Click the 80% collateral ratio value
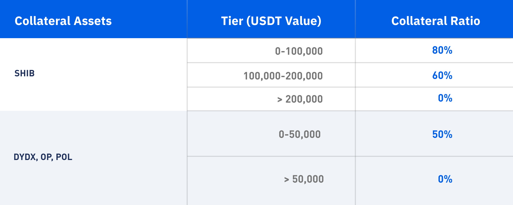The width and height of the screenshot is (513, 205). (x=442, y=50)
